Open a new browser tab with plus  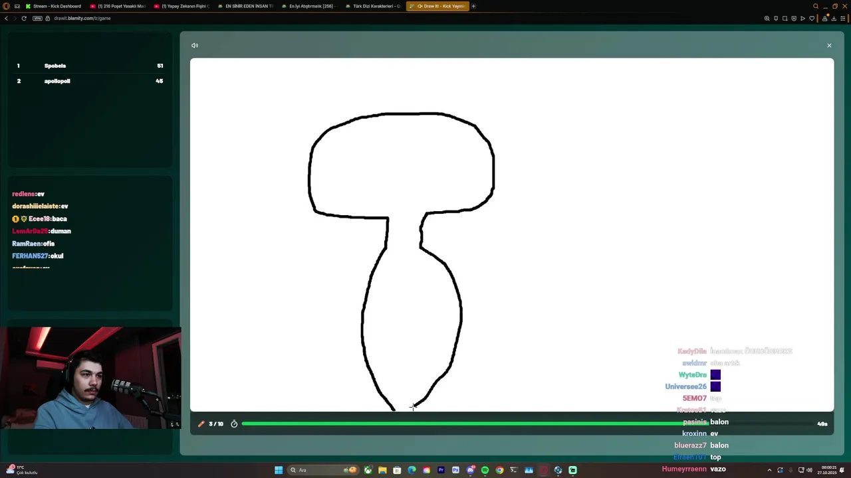click(x=473, y=6)
